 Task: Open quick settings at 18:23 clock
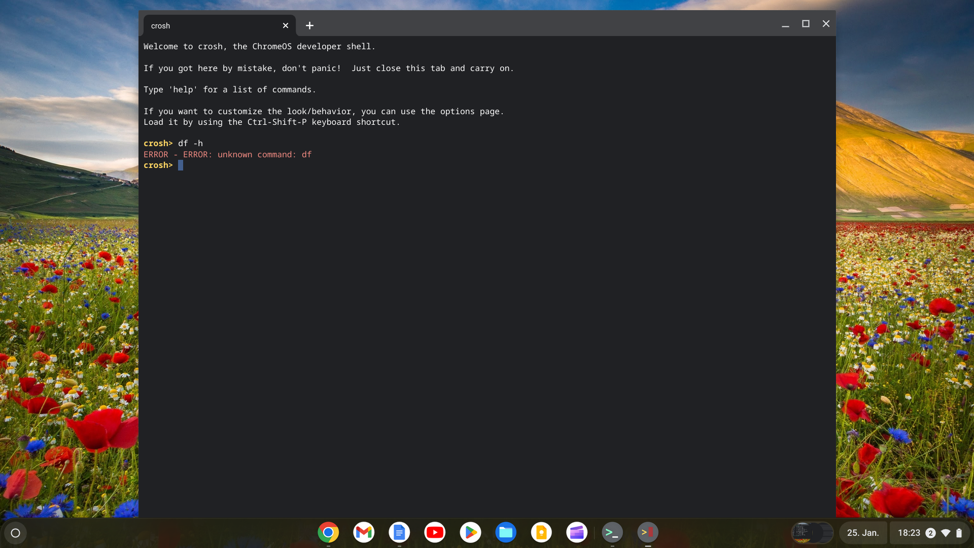pos(909,533)
